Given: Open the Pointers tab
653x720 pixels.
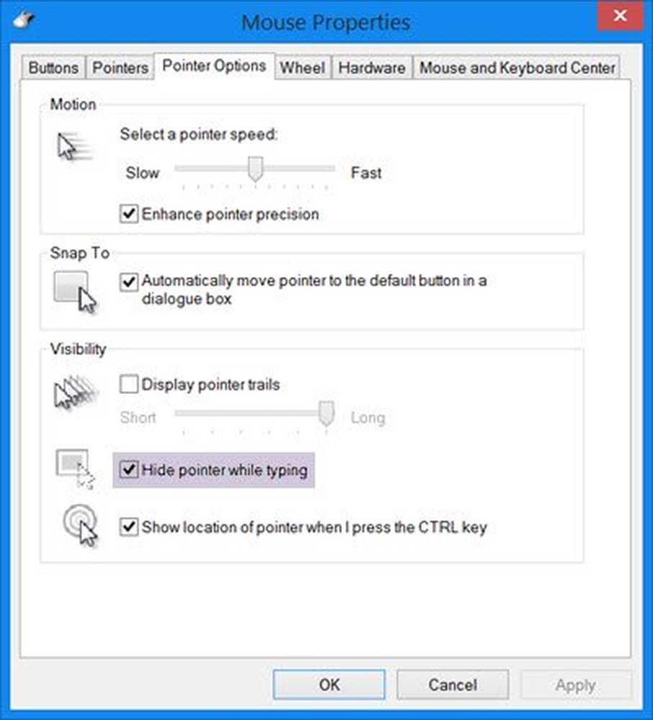Looking at the screenshot, I should click(120, 68).
